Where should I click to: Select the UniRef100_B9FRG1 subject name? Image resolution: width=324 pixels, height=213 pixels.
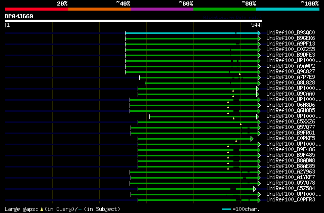pyautogui.click(x=291, y=133)
